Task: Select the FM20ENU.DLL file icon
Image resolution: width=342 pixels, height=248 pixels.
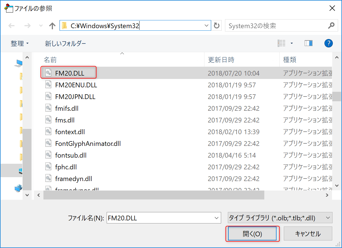Action: tap(48, 85)
